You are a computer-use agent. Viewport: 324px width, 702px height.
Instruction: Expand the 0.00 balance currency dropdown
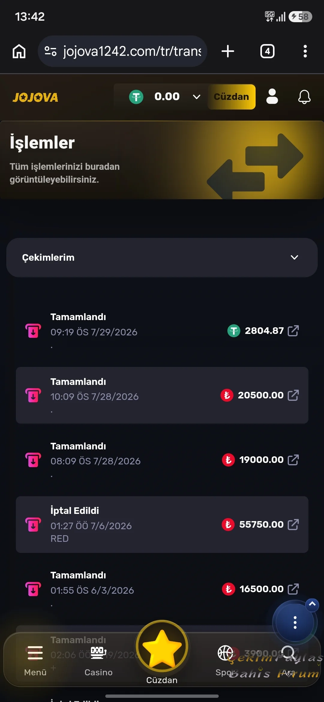196,97
